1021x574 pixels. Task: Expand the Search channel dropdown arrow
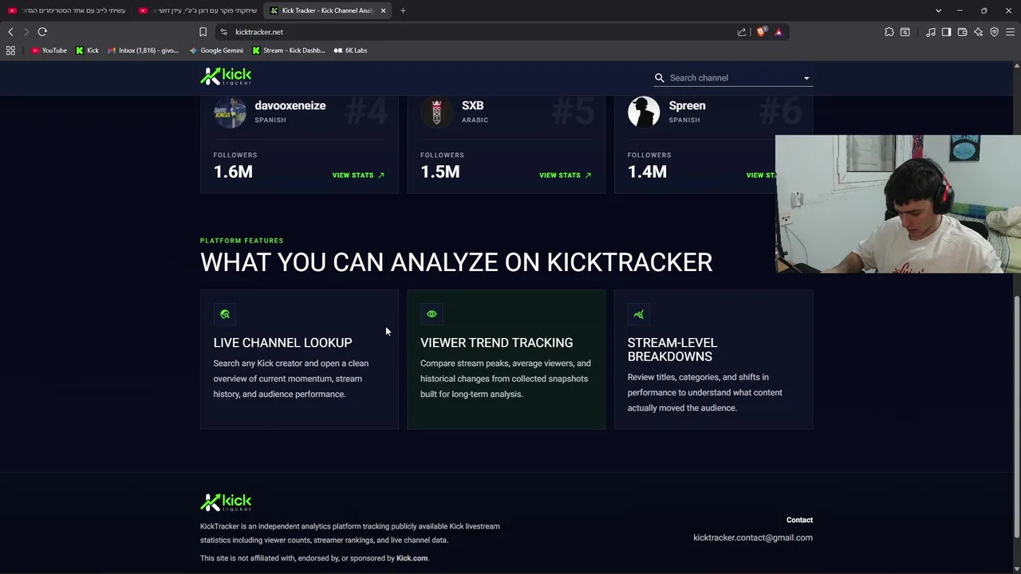[806, 78]
